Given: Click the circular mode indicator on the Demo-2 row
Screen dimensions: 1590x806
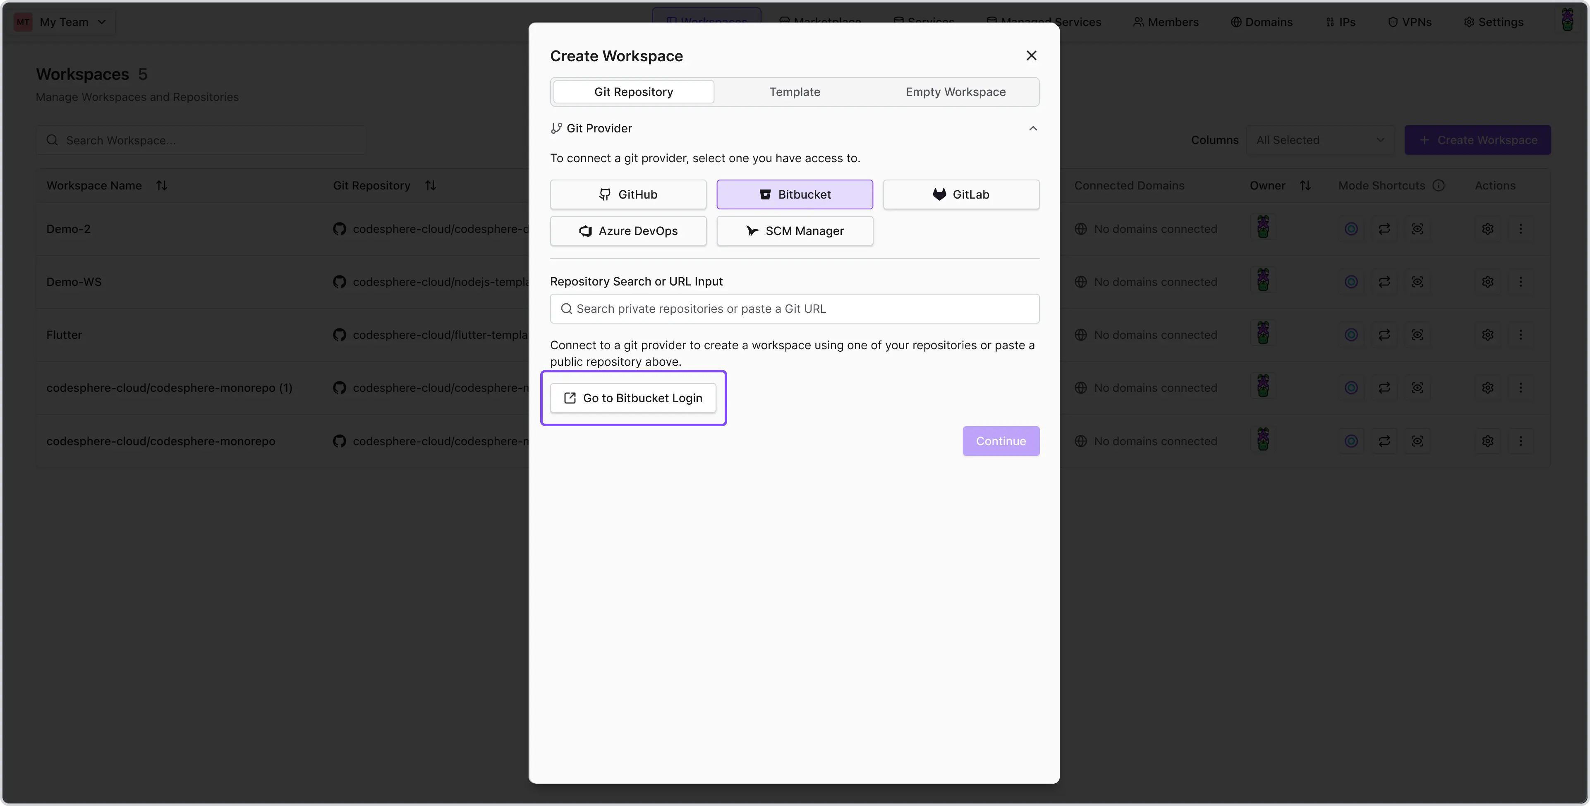Looking at the screenshot, I should point(1351,228).
